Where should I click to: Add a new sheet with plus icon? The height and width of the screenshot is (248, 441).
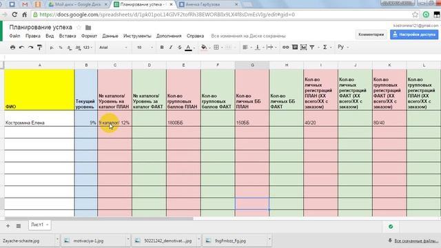[x=8, y=226]
